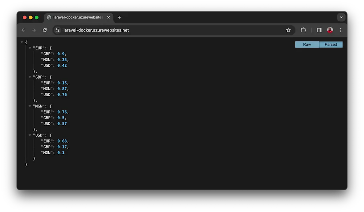Open the three-dot Chrome menu
Screen dimensions: 364x212
340,30
